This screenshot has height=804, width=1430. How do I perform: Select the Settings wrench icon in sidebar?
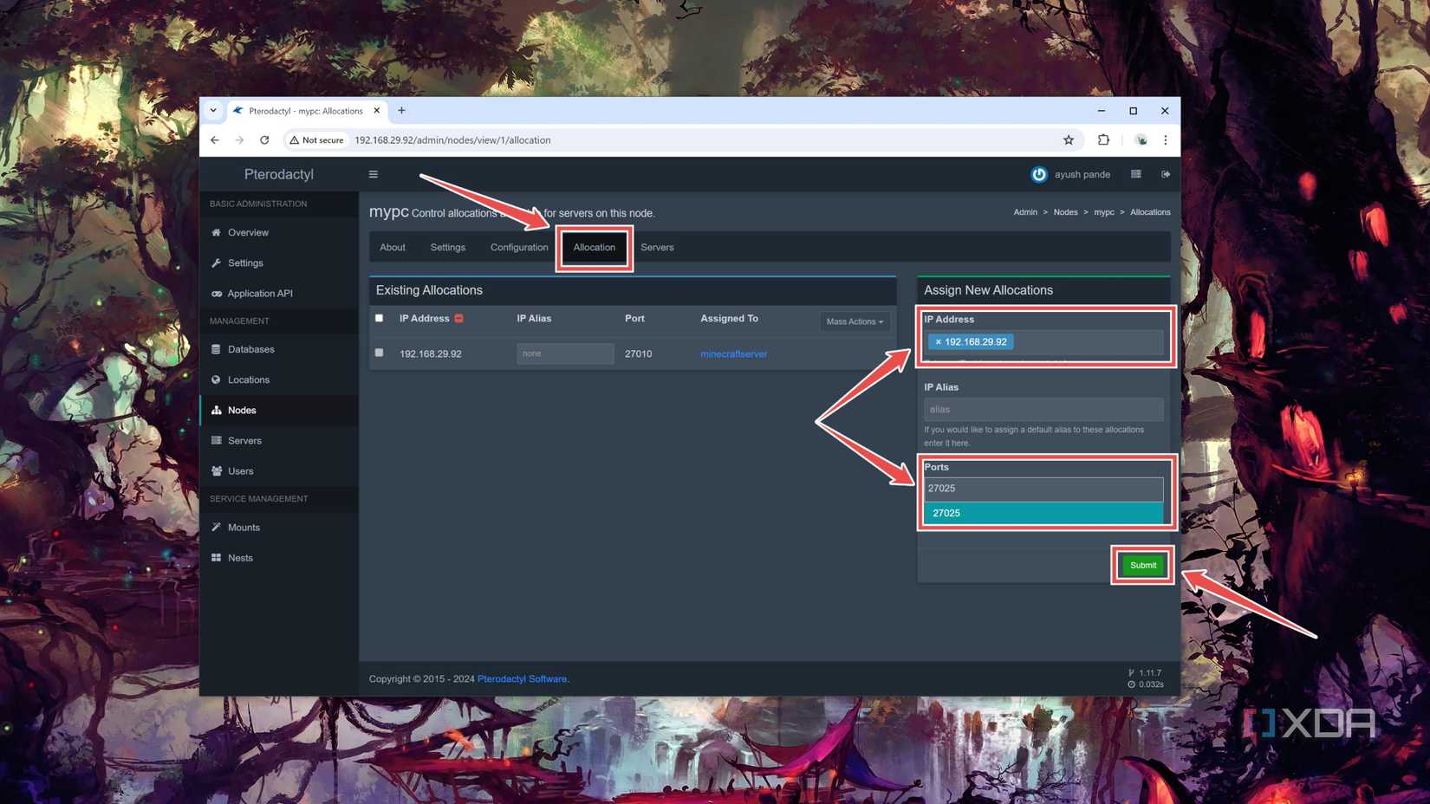pyautogui.click(x=218, y=263)
